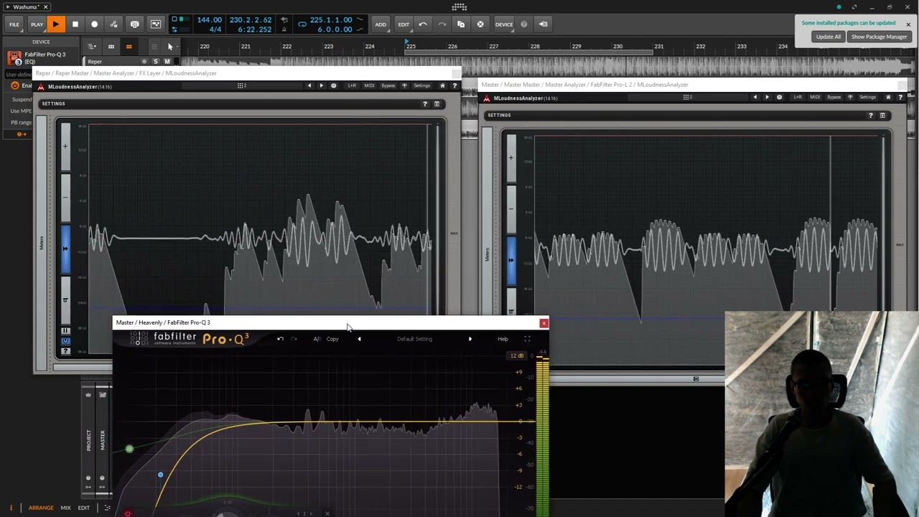Click help question mark in right MLoudnessAnalyzer toolbar
Viewport: 919px width, 517px height.
coord(900,97)
